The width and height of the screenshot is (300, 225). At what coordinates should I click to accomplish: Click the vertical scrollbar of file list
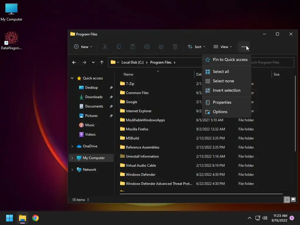point(295,114)
